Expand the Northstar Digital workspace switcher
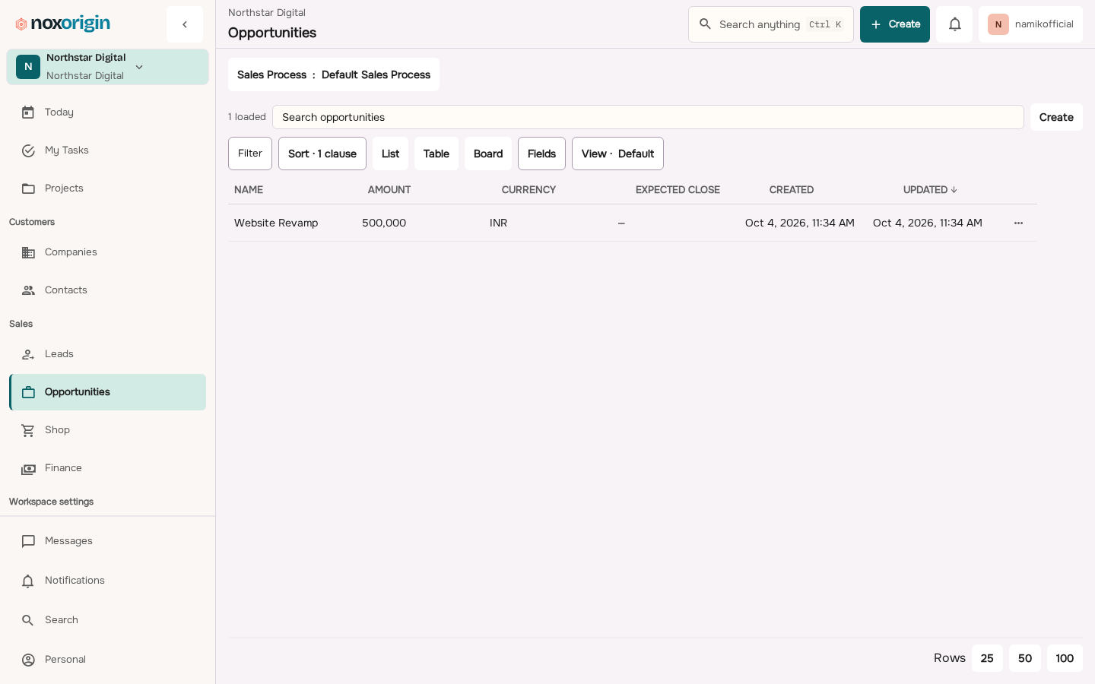This screenshot has width=1095, height=684. click(x=107, y=67)
